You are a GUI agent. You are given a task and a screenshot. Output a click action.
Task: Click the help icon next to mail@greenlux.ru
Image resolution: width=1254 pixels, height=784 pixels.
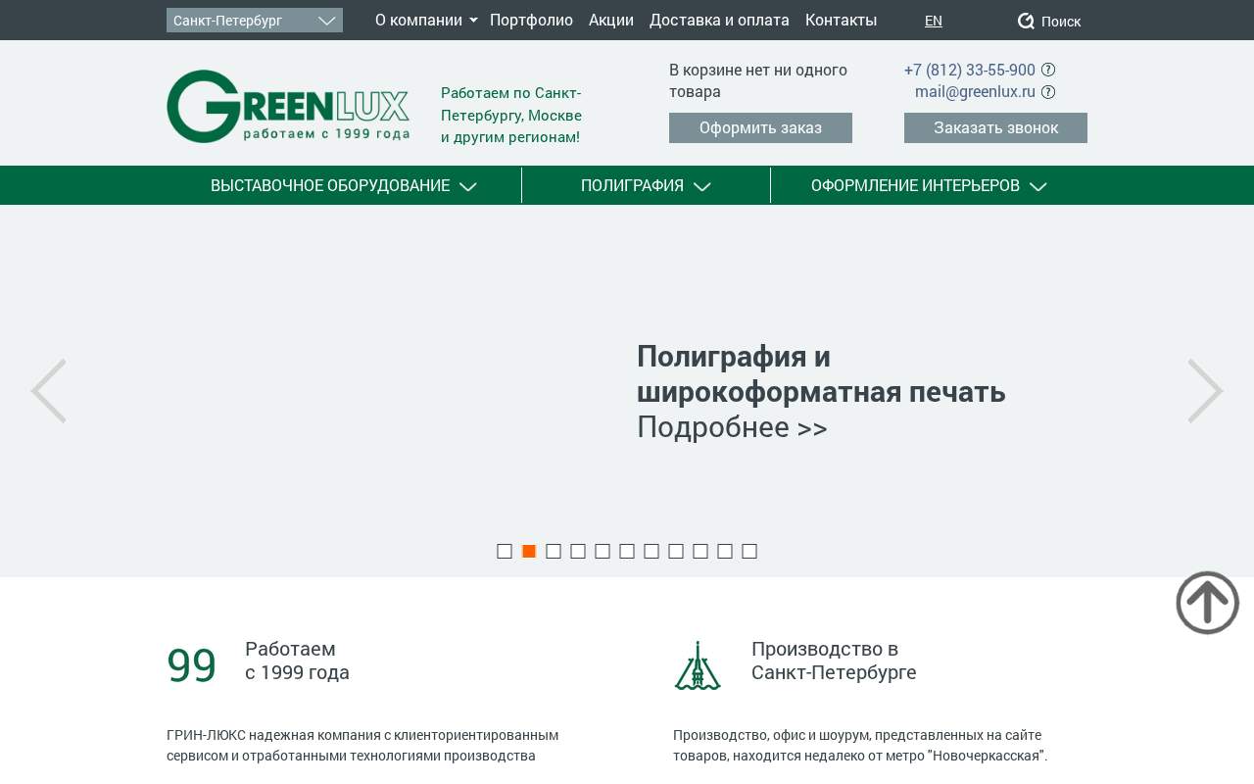tap(1048, 92)
